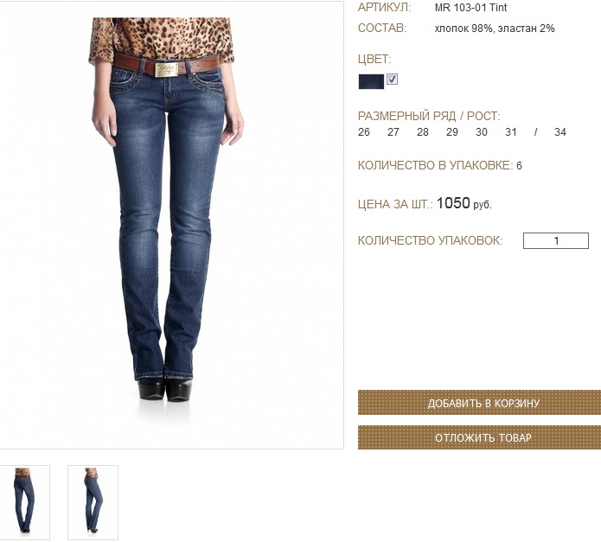
Task: Click the main jeans product photo
Action: [x=171, y=225]
